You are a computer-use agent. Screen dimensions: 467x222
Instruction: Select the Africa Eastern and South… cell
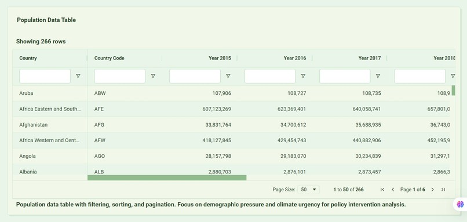[x=50, y=109]
